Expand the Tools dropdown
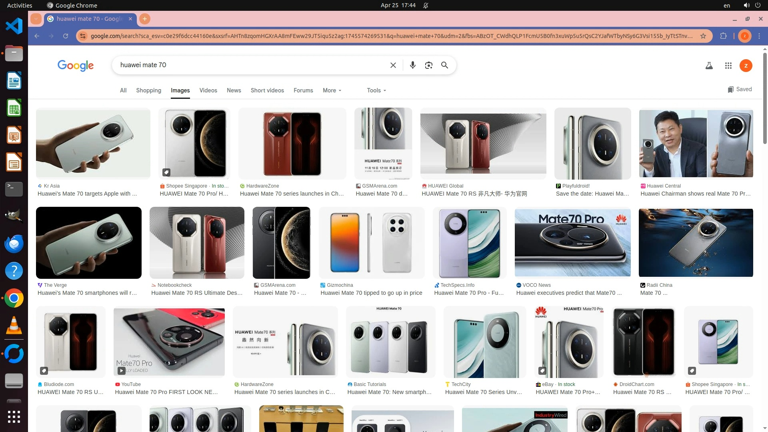The image size is (768, 432). click(376, 90)
